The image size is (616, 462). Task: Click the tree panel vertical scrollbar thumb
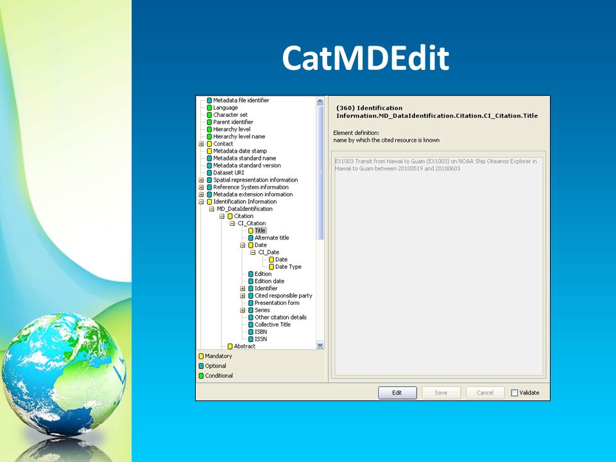[x=320, y=173]
